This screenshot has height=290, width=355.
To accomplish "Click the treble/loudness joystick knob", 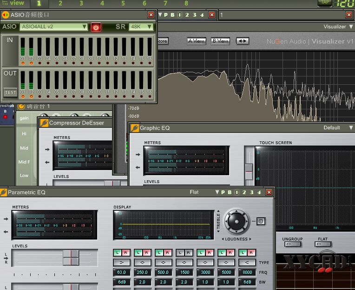I will [x=237, y=222].
